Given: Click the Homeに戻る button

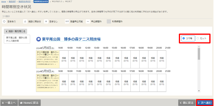Looking at the screenshot, I should (29, 103).
